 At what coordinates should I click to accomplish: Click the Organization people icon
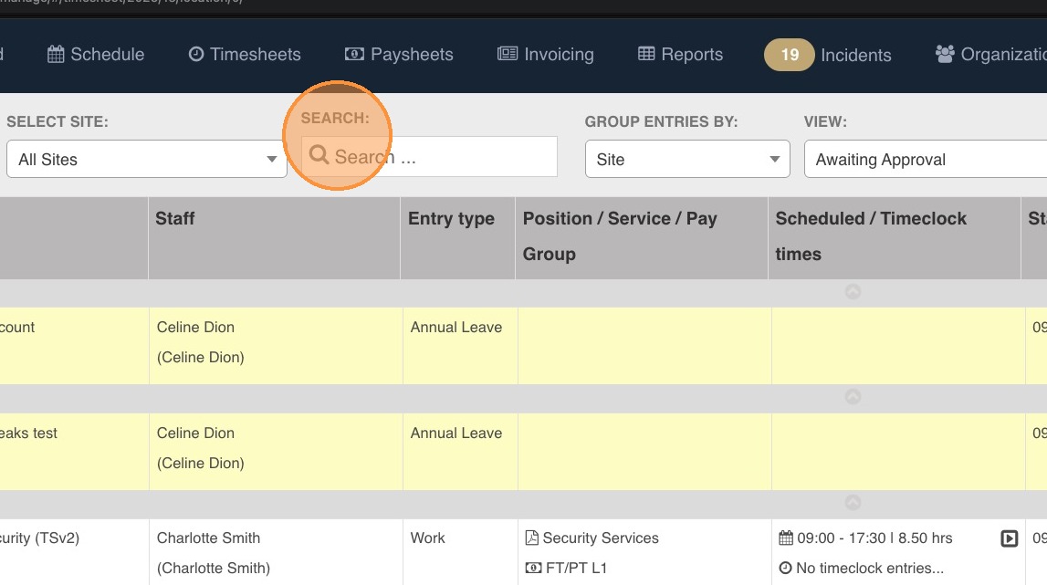pos(945,55)
